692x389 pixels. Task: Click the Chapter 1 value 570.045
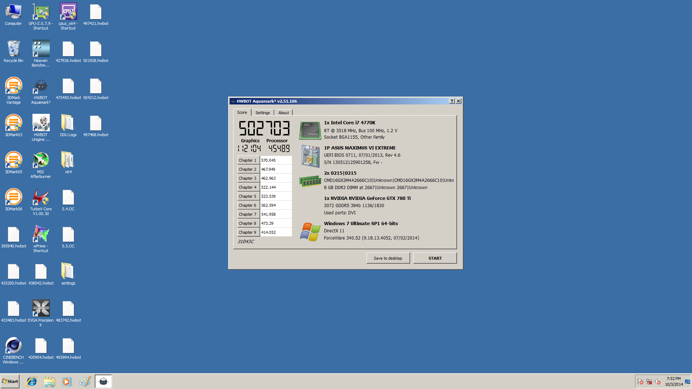click(276, 160)
